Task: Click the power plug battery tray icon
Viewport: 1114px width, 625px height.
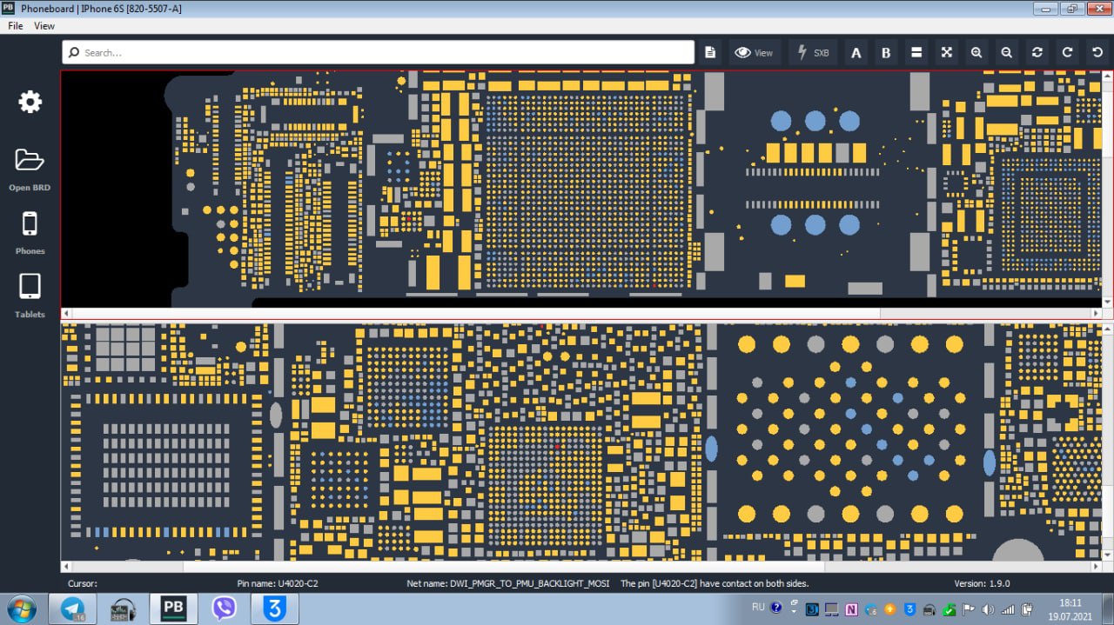Action: point(1027,609)
